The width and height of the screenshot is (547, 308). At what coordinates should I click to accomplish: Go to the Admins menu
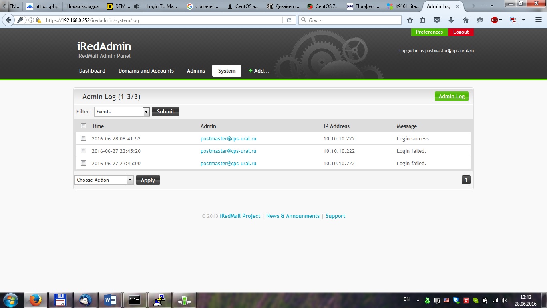pos(196,71)
